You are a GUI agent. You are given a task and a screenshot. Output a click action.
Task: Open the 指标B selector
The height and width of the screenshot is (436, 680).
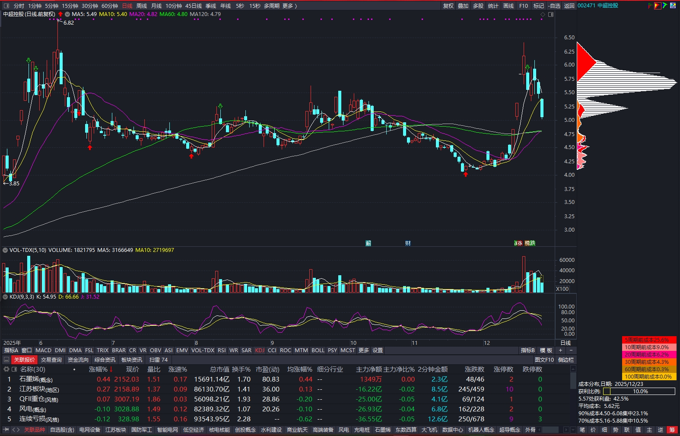528,350
